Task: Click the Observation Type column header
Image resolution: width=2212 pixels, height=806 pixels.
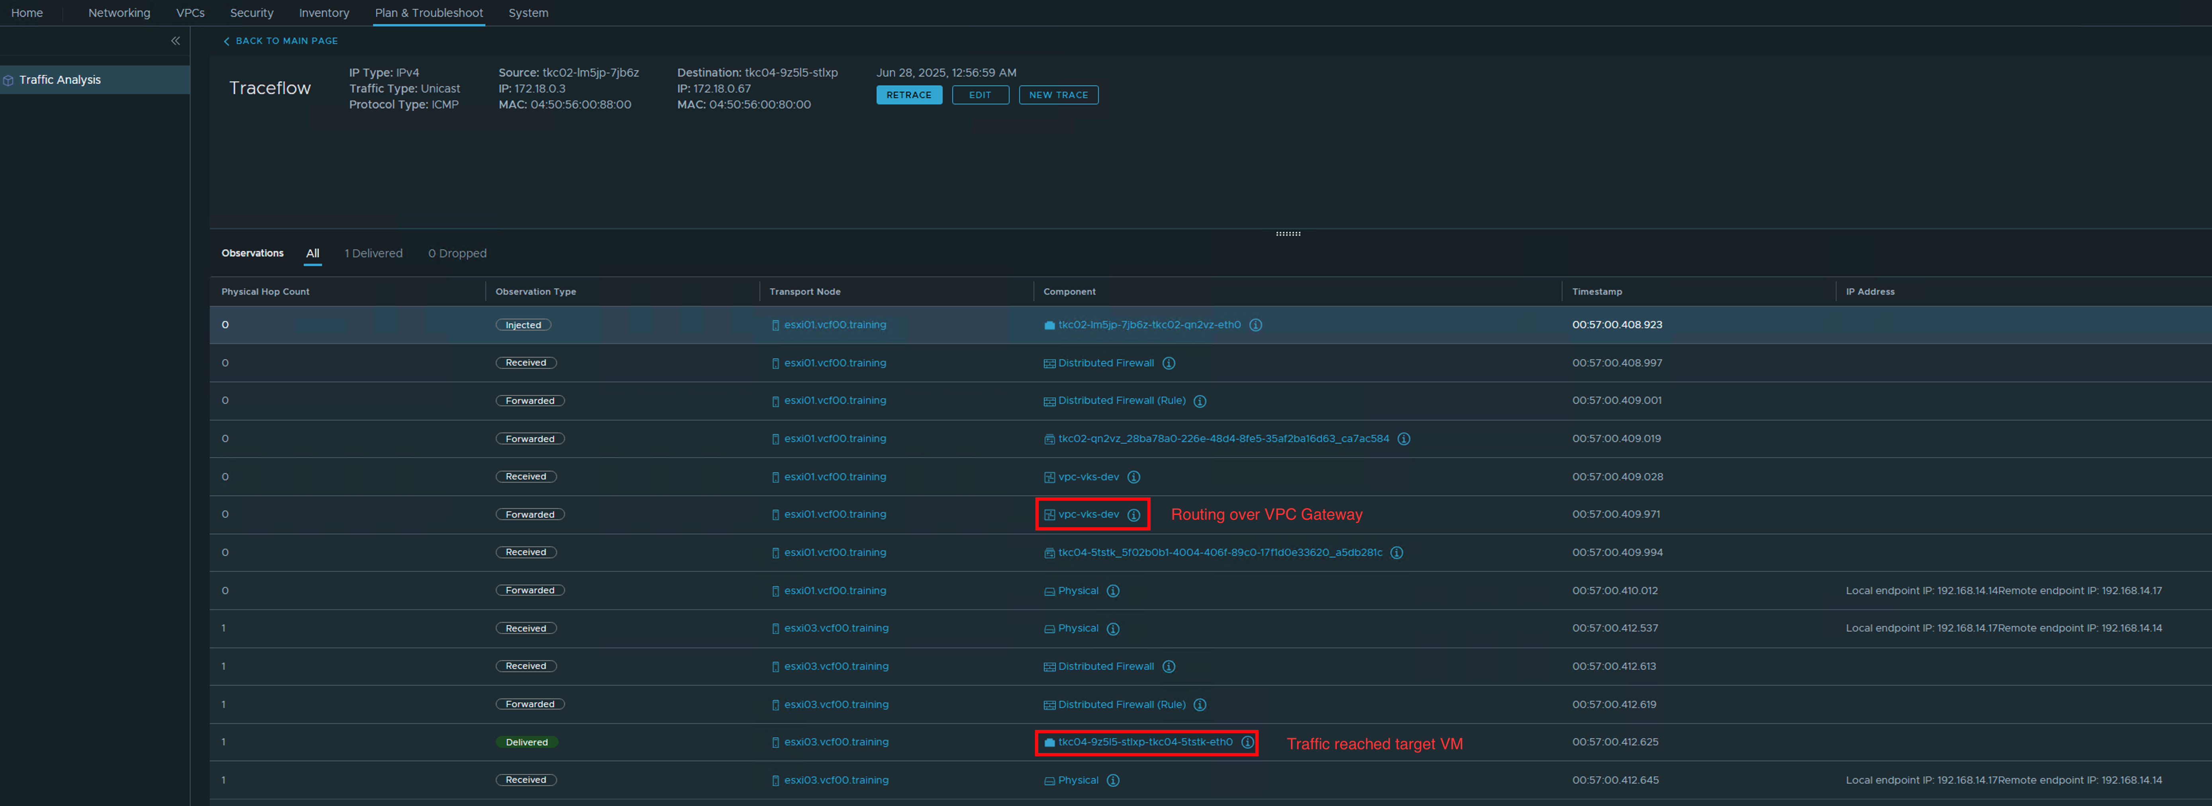Action: pos(536,292)
